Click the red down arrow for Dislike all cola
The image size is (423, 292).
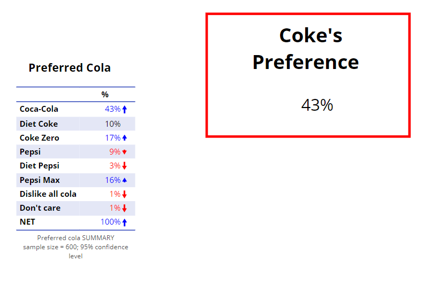click(124, 194)
